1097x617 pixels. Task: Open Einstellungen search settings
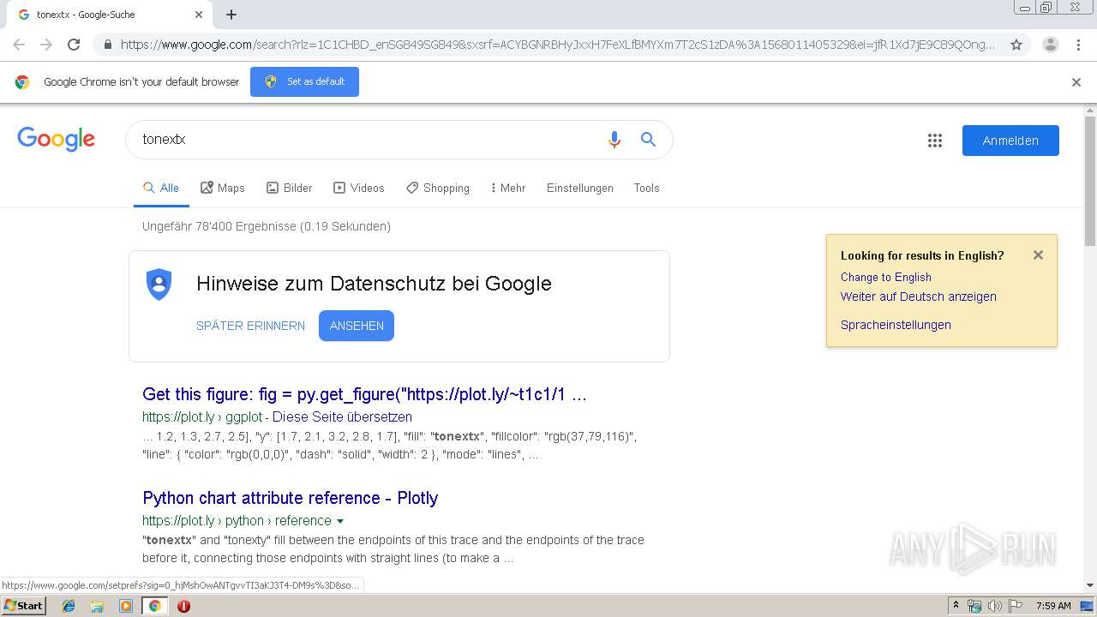(x=580, y=188)
